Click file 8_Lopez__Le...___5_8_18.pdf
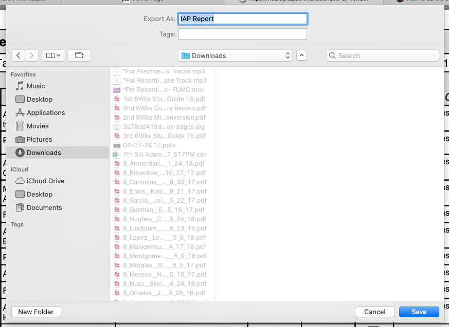 click(162, 238)
